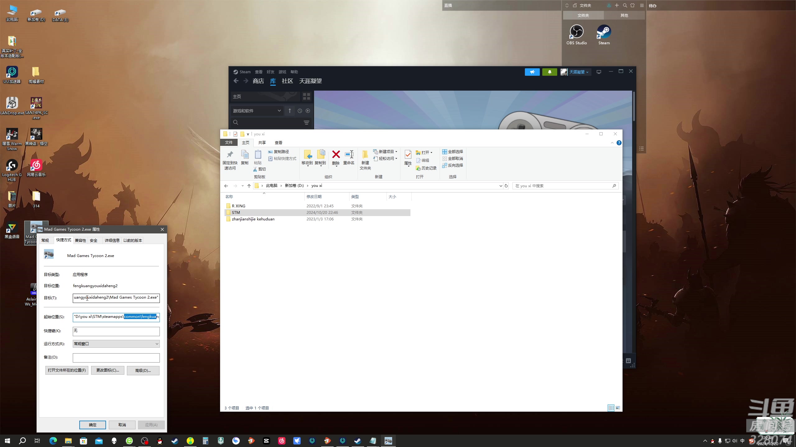Screen dimensions: 796x447
Task: Click the Steam window vertical scrollbar
Action: coord(634,106)
